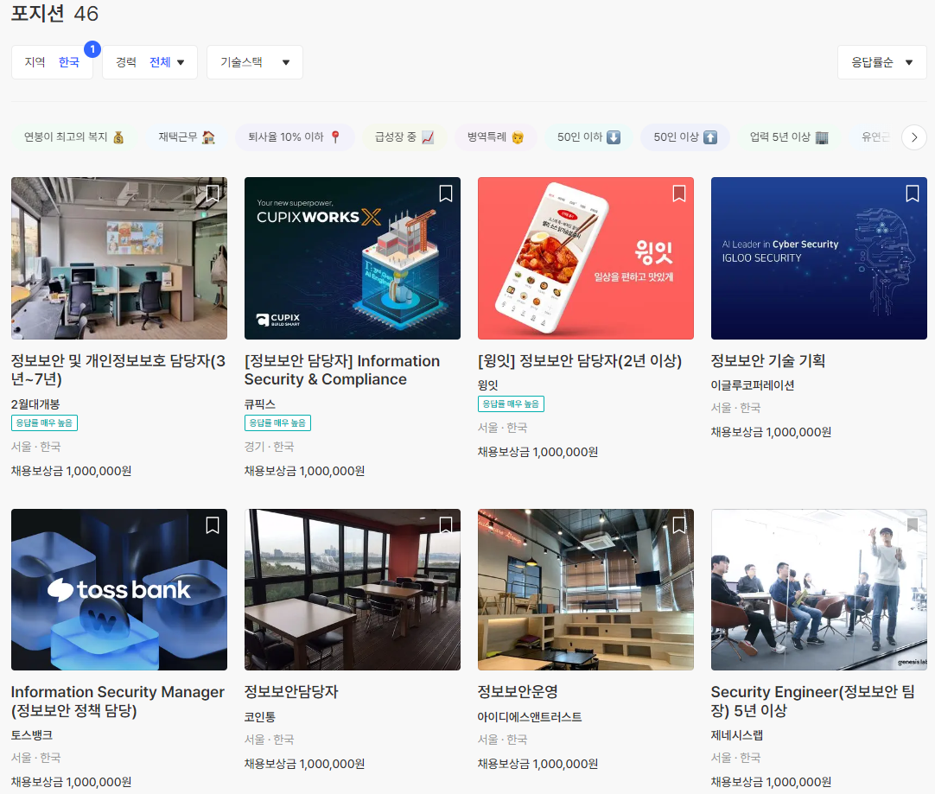
Task: Click 응답률 매우 높음 badge on 윙잇 card
Action: click(511, 403)
